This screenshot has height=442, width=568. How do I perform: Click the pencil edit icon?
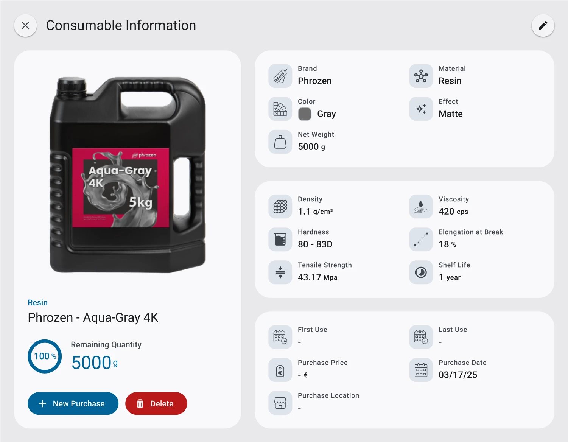(x=543, y=26)
